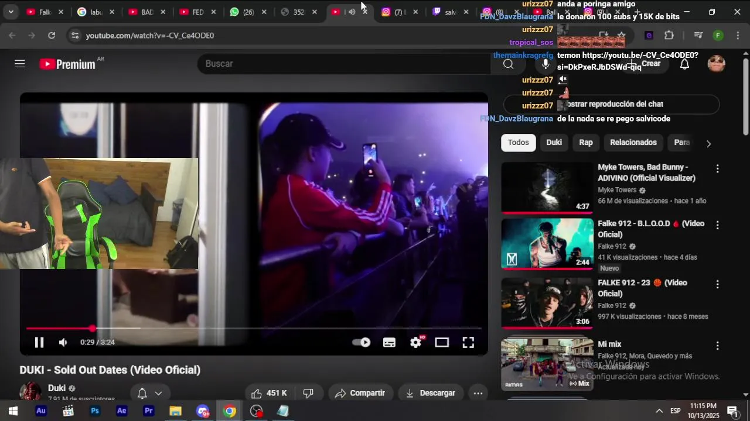Open subscription notification bell dropdown
This screenshot has height=421, width=750.
click(149, 394)
